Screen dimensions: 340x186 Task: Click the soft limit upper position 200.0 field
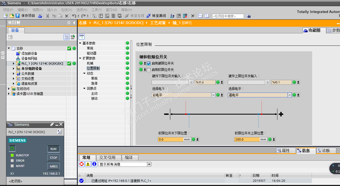pyautogui.click(x=247, y=139)
